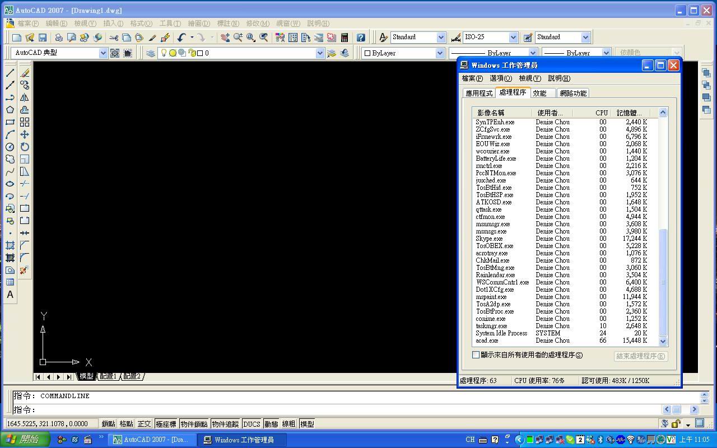The height and width of the screenshot is (448, 717).
Task: Select the Rotate modify tool
Action: tap(25, 147)
